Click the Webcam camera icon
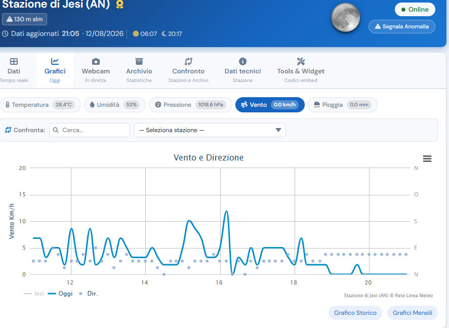 [96, 62]
